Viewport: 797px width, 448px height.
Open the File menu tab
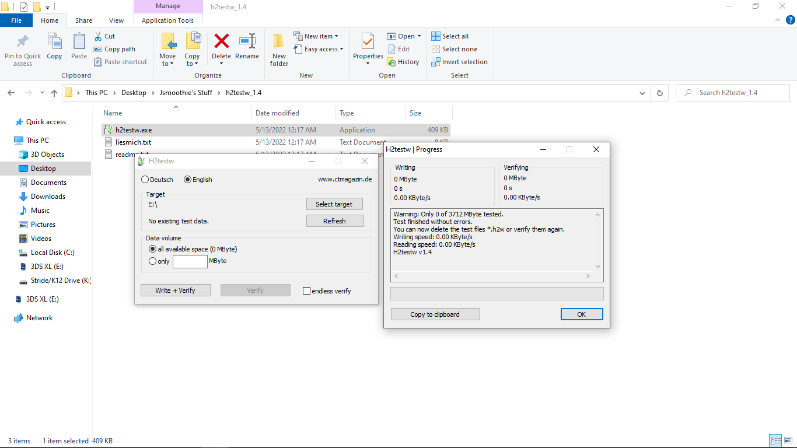click(x=16, y=20)
